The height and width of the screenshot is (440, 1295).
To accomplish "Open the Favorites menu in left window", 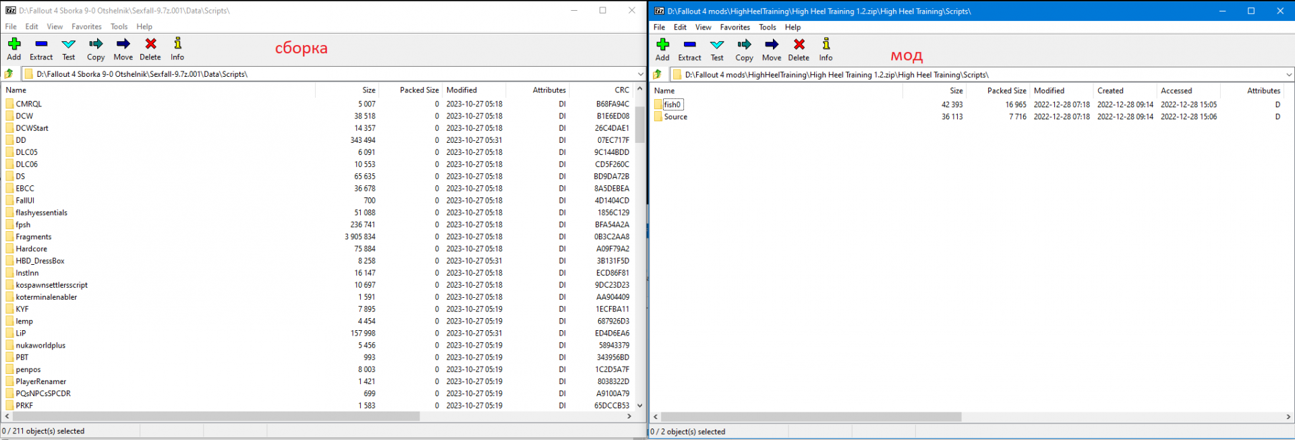I will point(86,27).
